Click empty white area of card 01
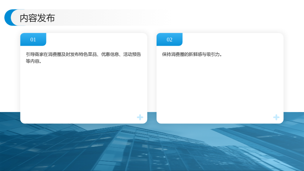The image size is (304, 171). tap(84, 89)
